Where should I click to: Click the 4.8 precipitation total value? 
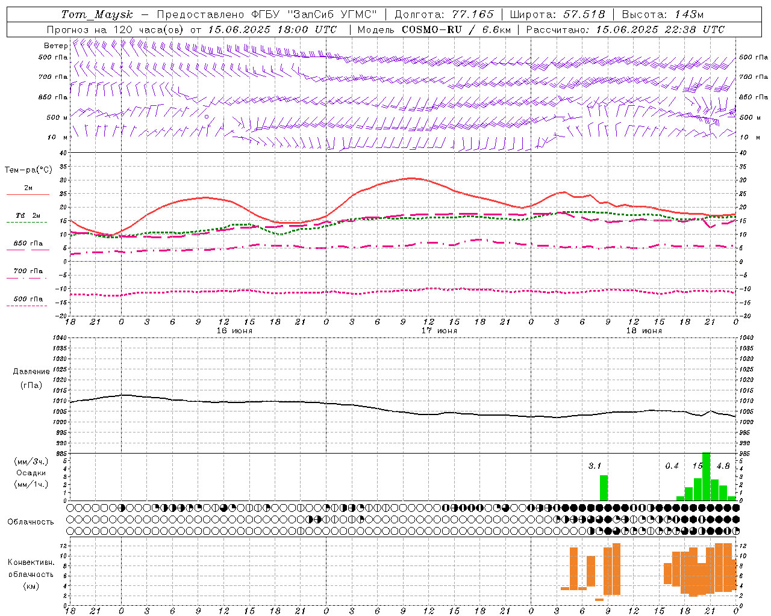coord(723,466)
